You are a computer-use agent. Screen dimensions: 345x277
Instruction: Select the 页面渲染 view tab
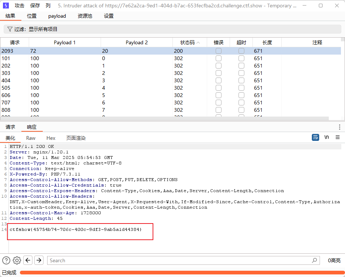click(76, 138)
